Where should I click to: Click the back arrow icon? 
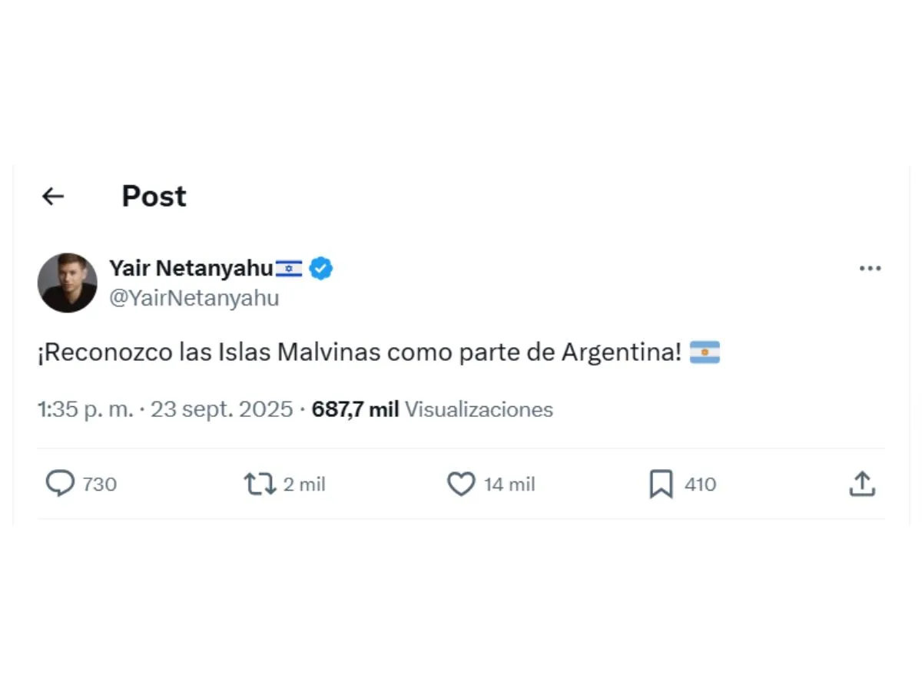[x=53, y=197]
